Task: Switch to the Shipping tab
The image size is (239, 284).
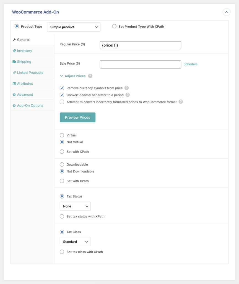Action: pos(24,61)
